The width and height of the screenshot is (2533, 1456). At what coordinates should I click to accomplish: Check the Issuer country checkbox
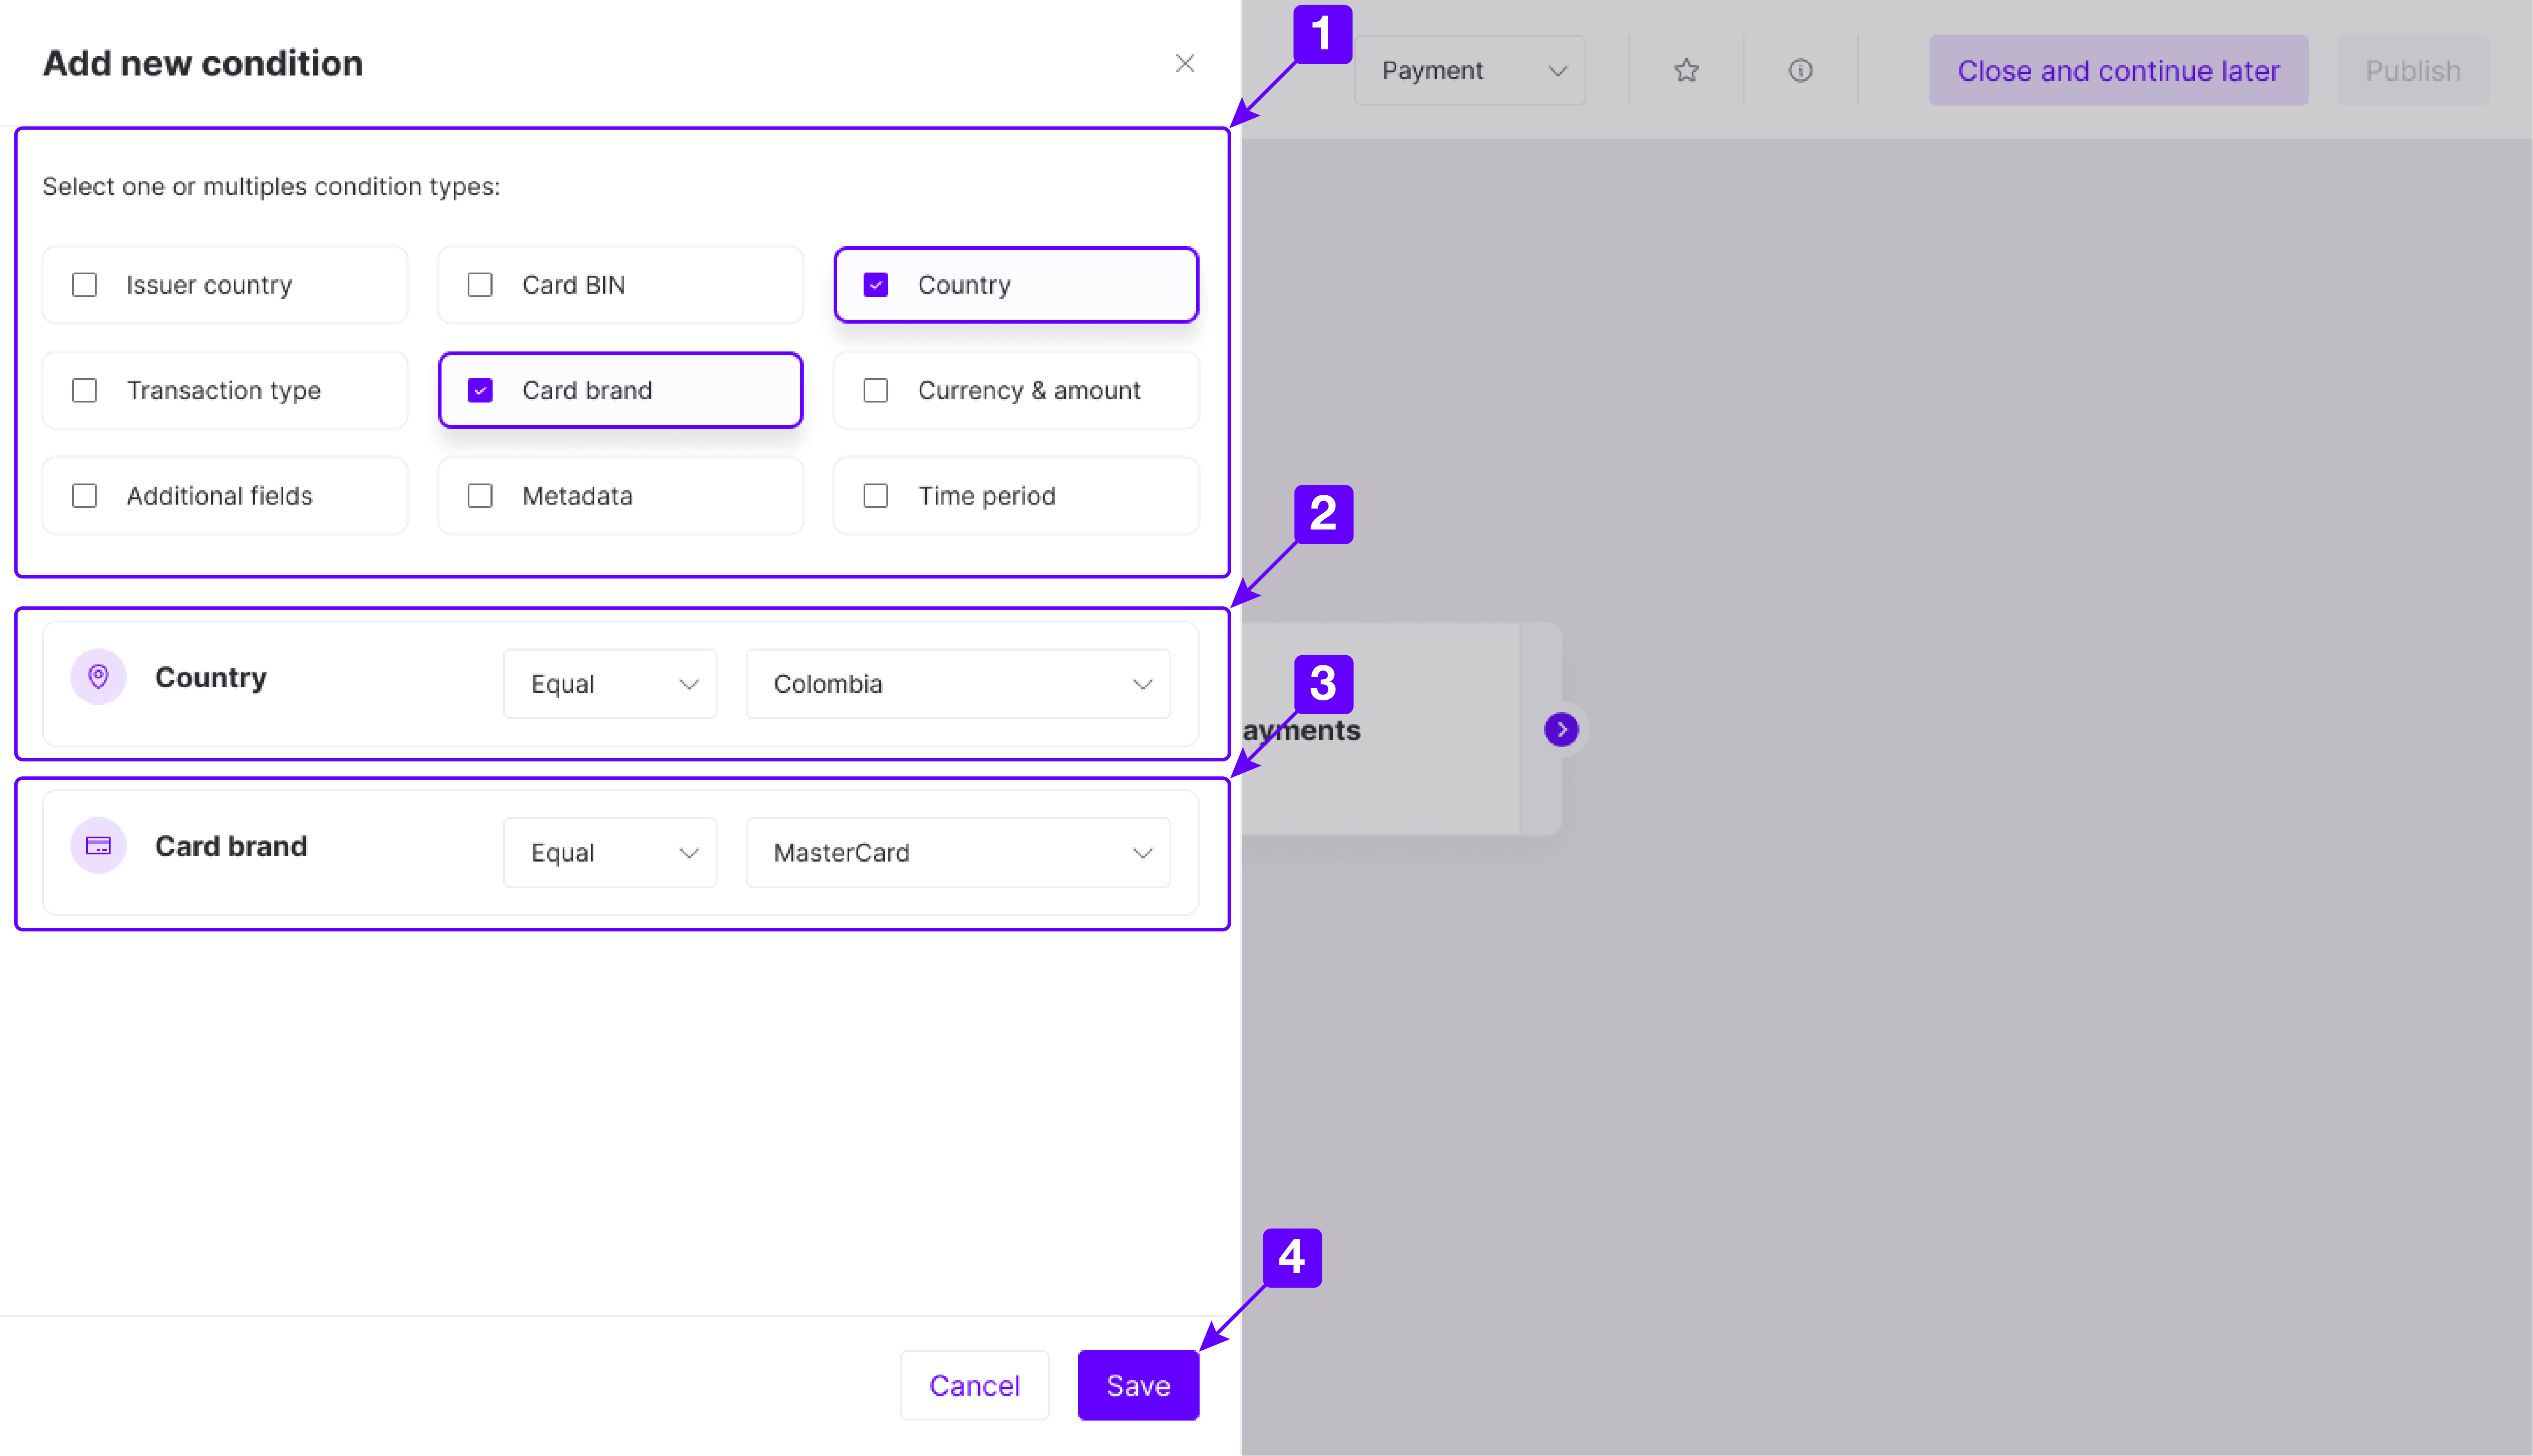85,285
